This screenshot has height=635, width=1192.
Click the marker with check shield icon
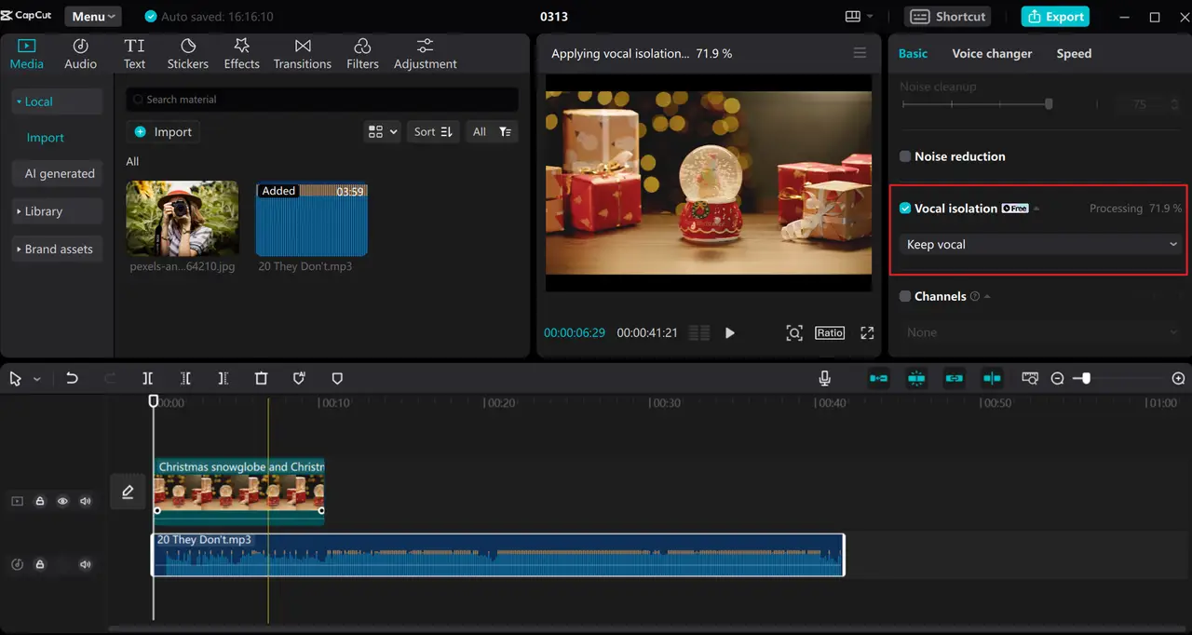tap(299, 378)
